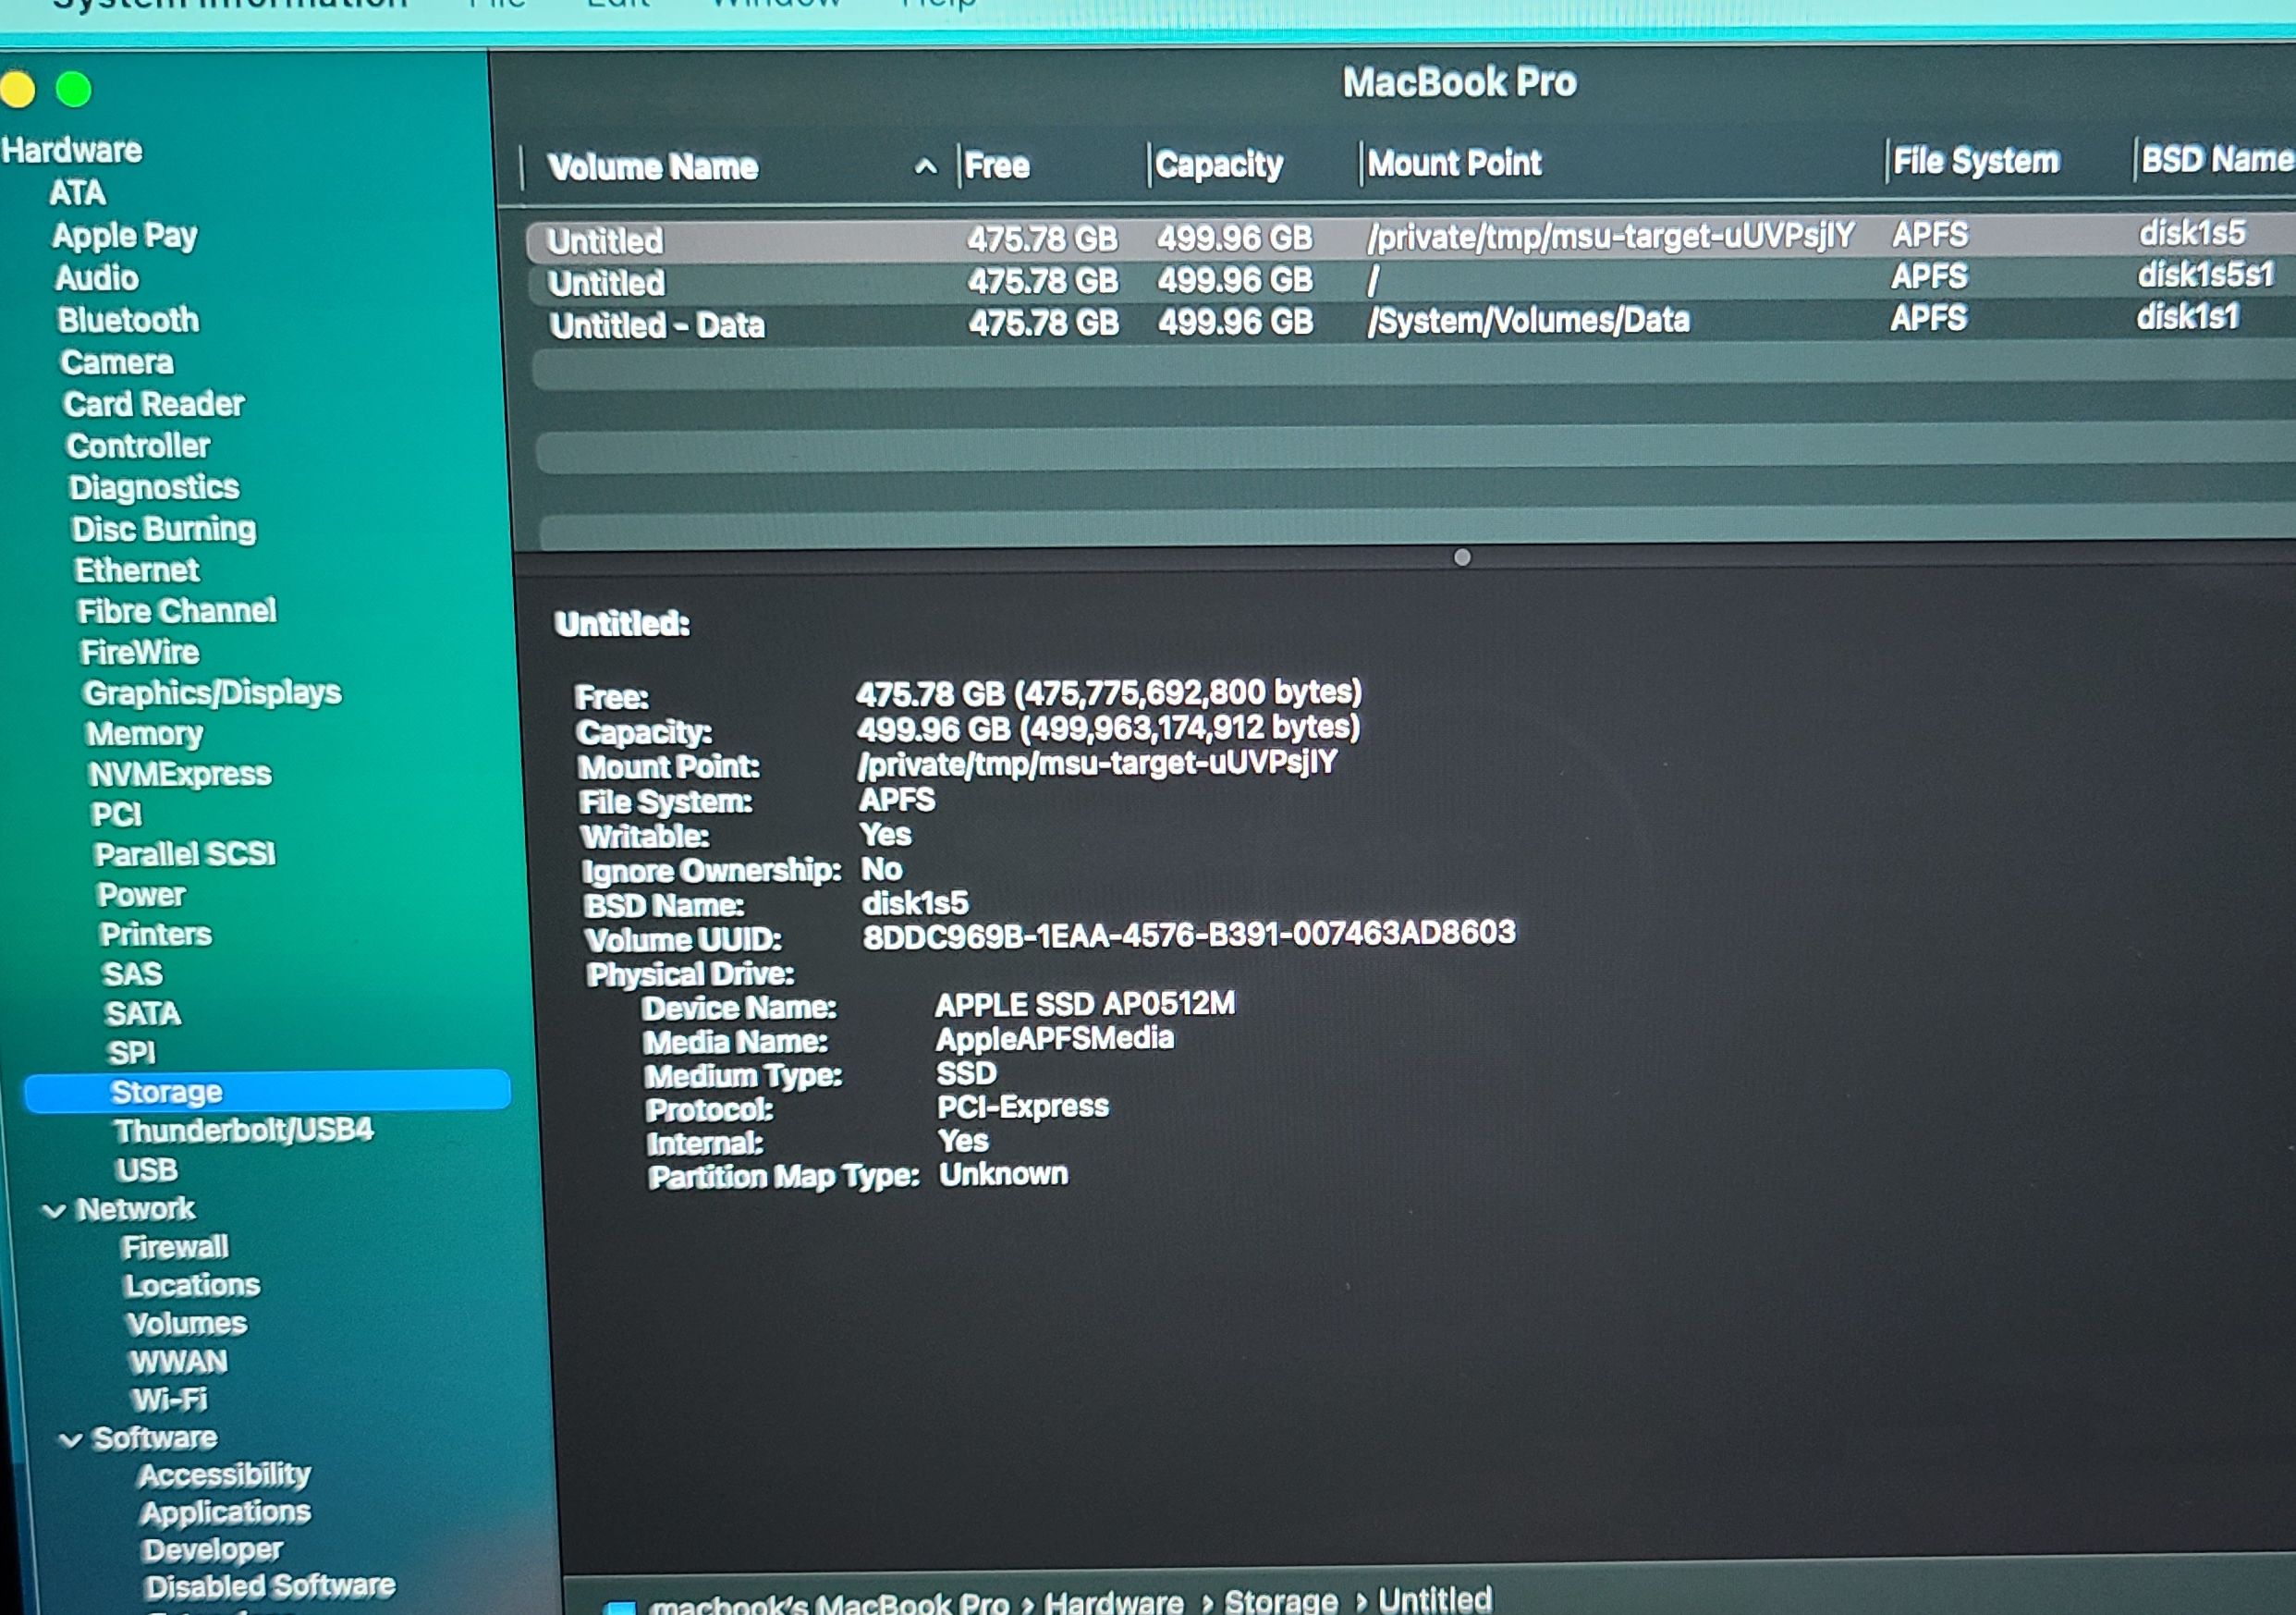
Task: Select Bluetooth in the Hardware list
Action: tap(128, 320)
